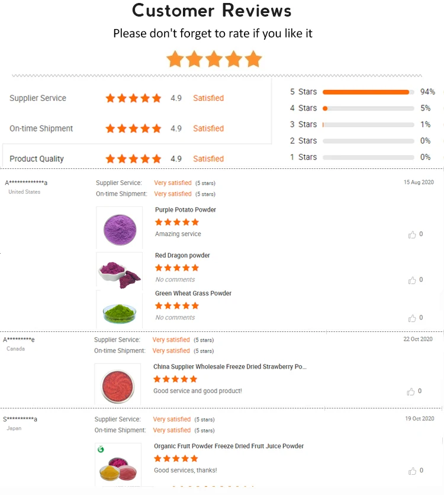The image size is (444, 495).
Task: Click thumbs-up on Red Dragon powder review
Action: 412,280
